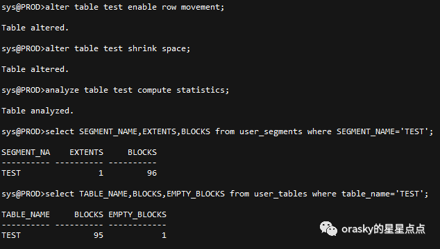The height and width of the screenshot is (249, 440).
Task: Click the user_tables select query line
Action: pyautogui.click(x=215, y=194)
